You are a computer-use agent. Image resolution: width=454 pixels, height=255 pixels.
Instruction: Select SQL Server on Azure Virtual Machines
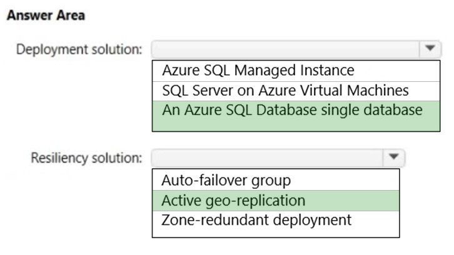296,91
